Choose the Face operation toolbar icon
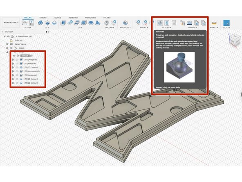Image resolution: width=242 pixels, height=182 pixels. tap(54, 23)
